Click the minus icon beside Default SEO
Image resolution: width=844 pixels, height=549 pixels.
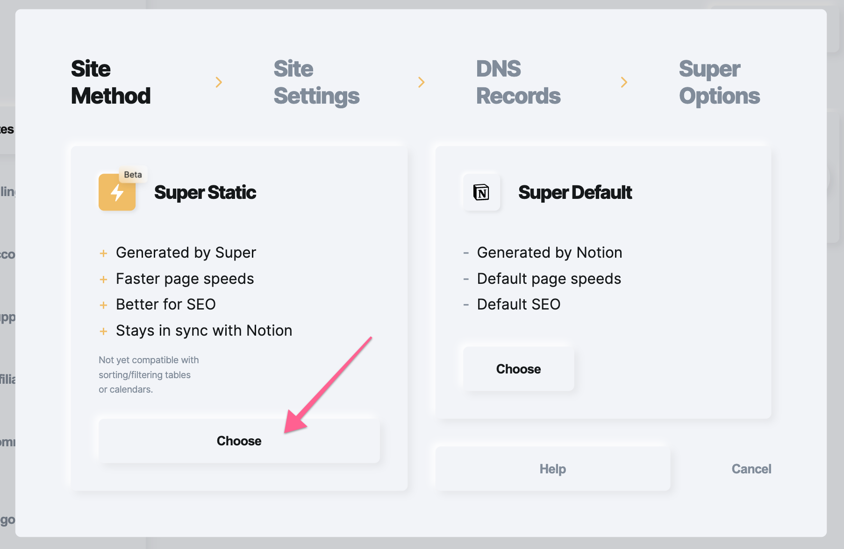466,305
